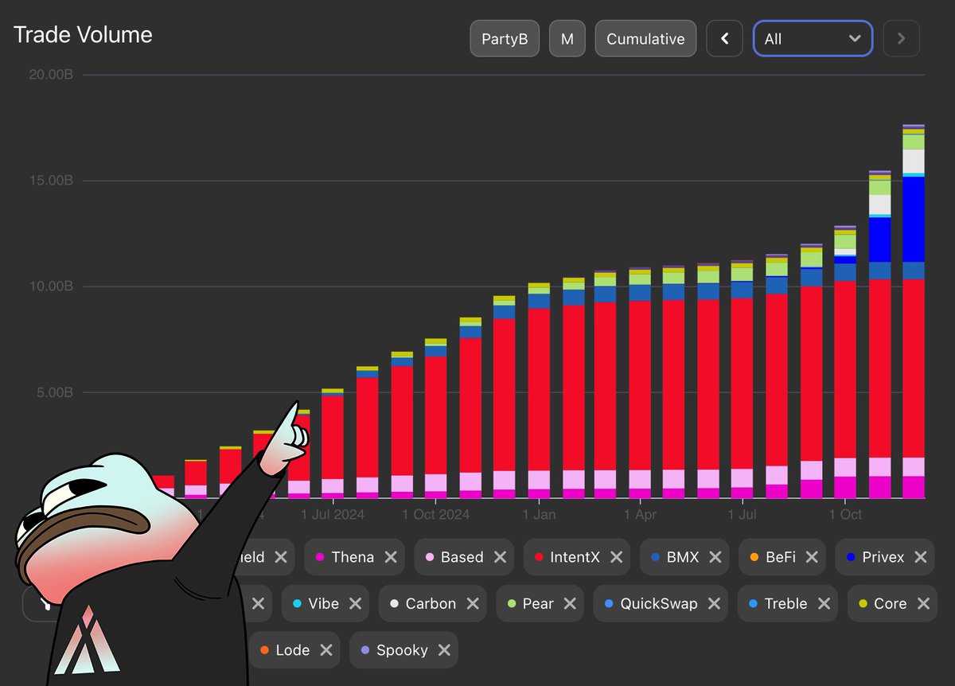Click the Pear legend label

pos(538,604)
